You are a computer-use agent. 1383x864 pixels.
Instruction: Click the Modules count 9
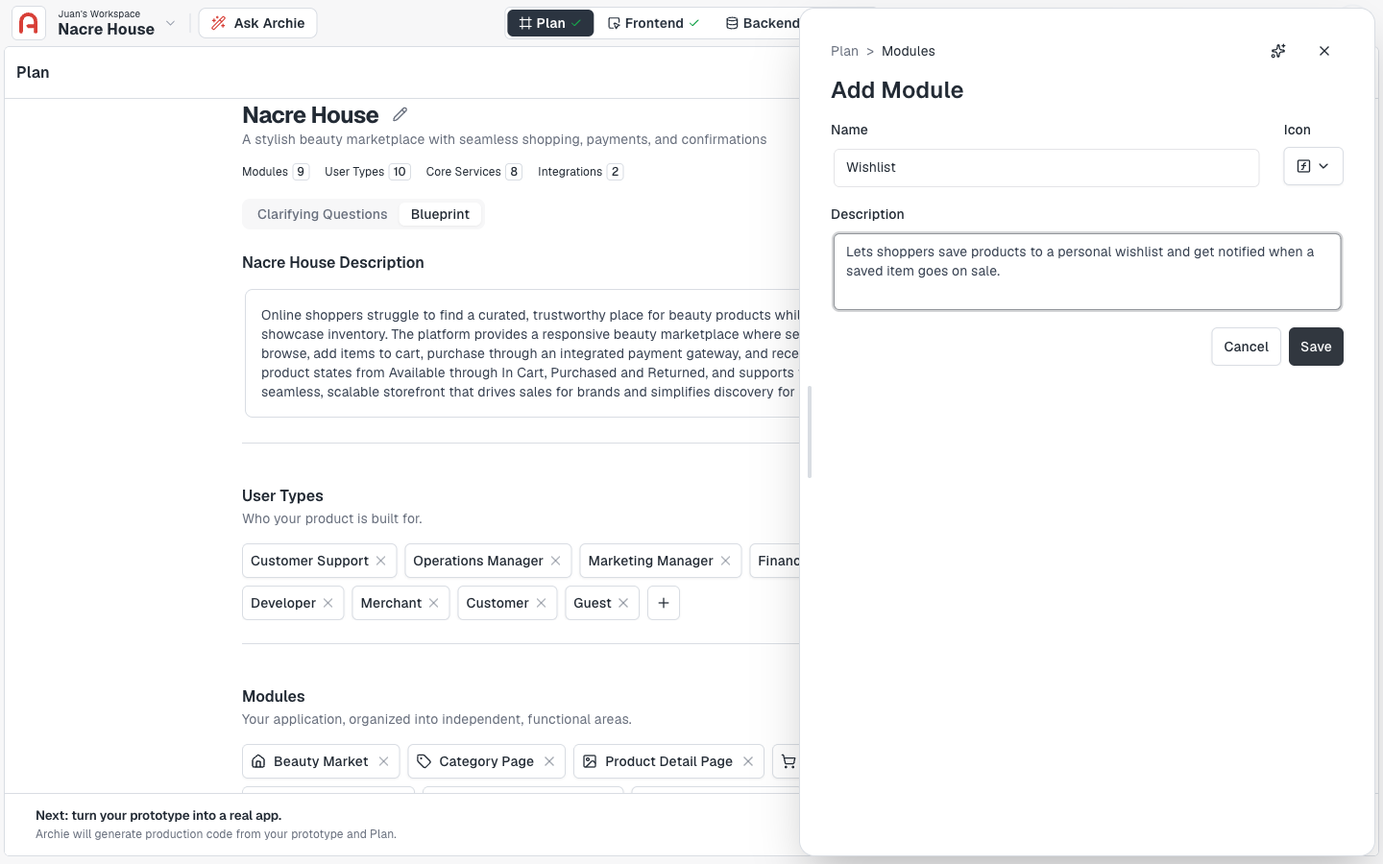pos(301,172)
